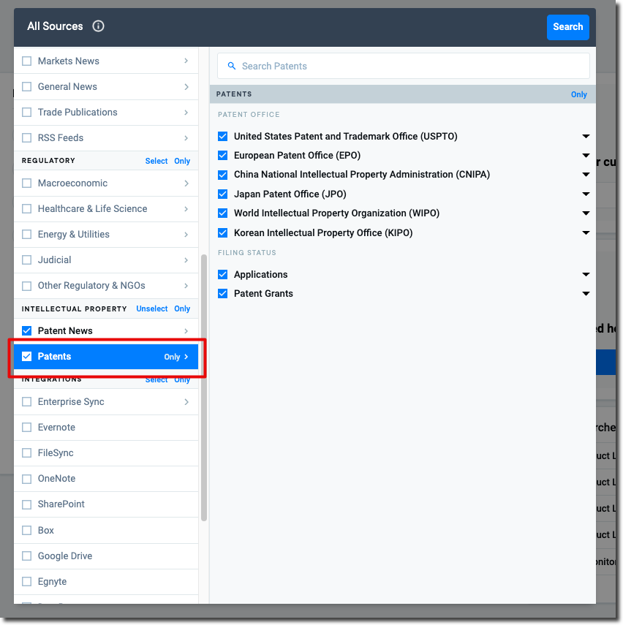Image resolution: width=623 pixels, height=625 pixels.
Task: Open Markets News submenu chevron
Action: (186, 61)
